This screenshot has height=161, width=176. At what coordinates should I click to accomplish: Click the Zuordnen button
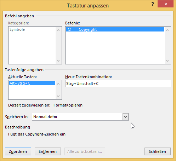(18, 151)
